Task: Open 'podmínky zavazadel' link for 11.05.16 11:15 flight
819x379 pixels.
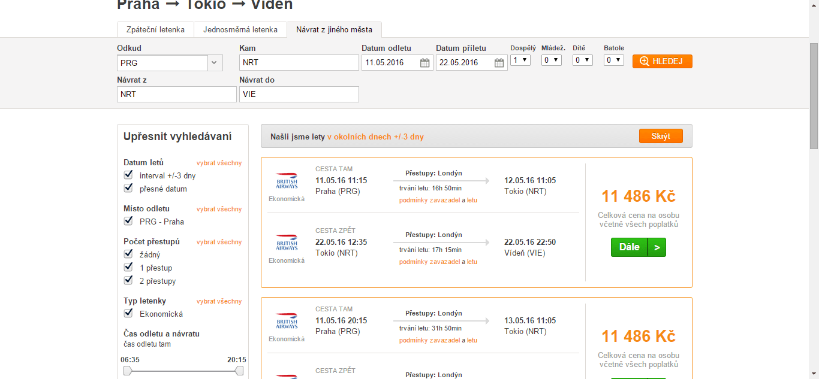Action: click(429, 200)
